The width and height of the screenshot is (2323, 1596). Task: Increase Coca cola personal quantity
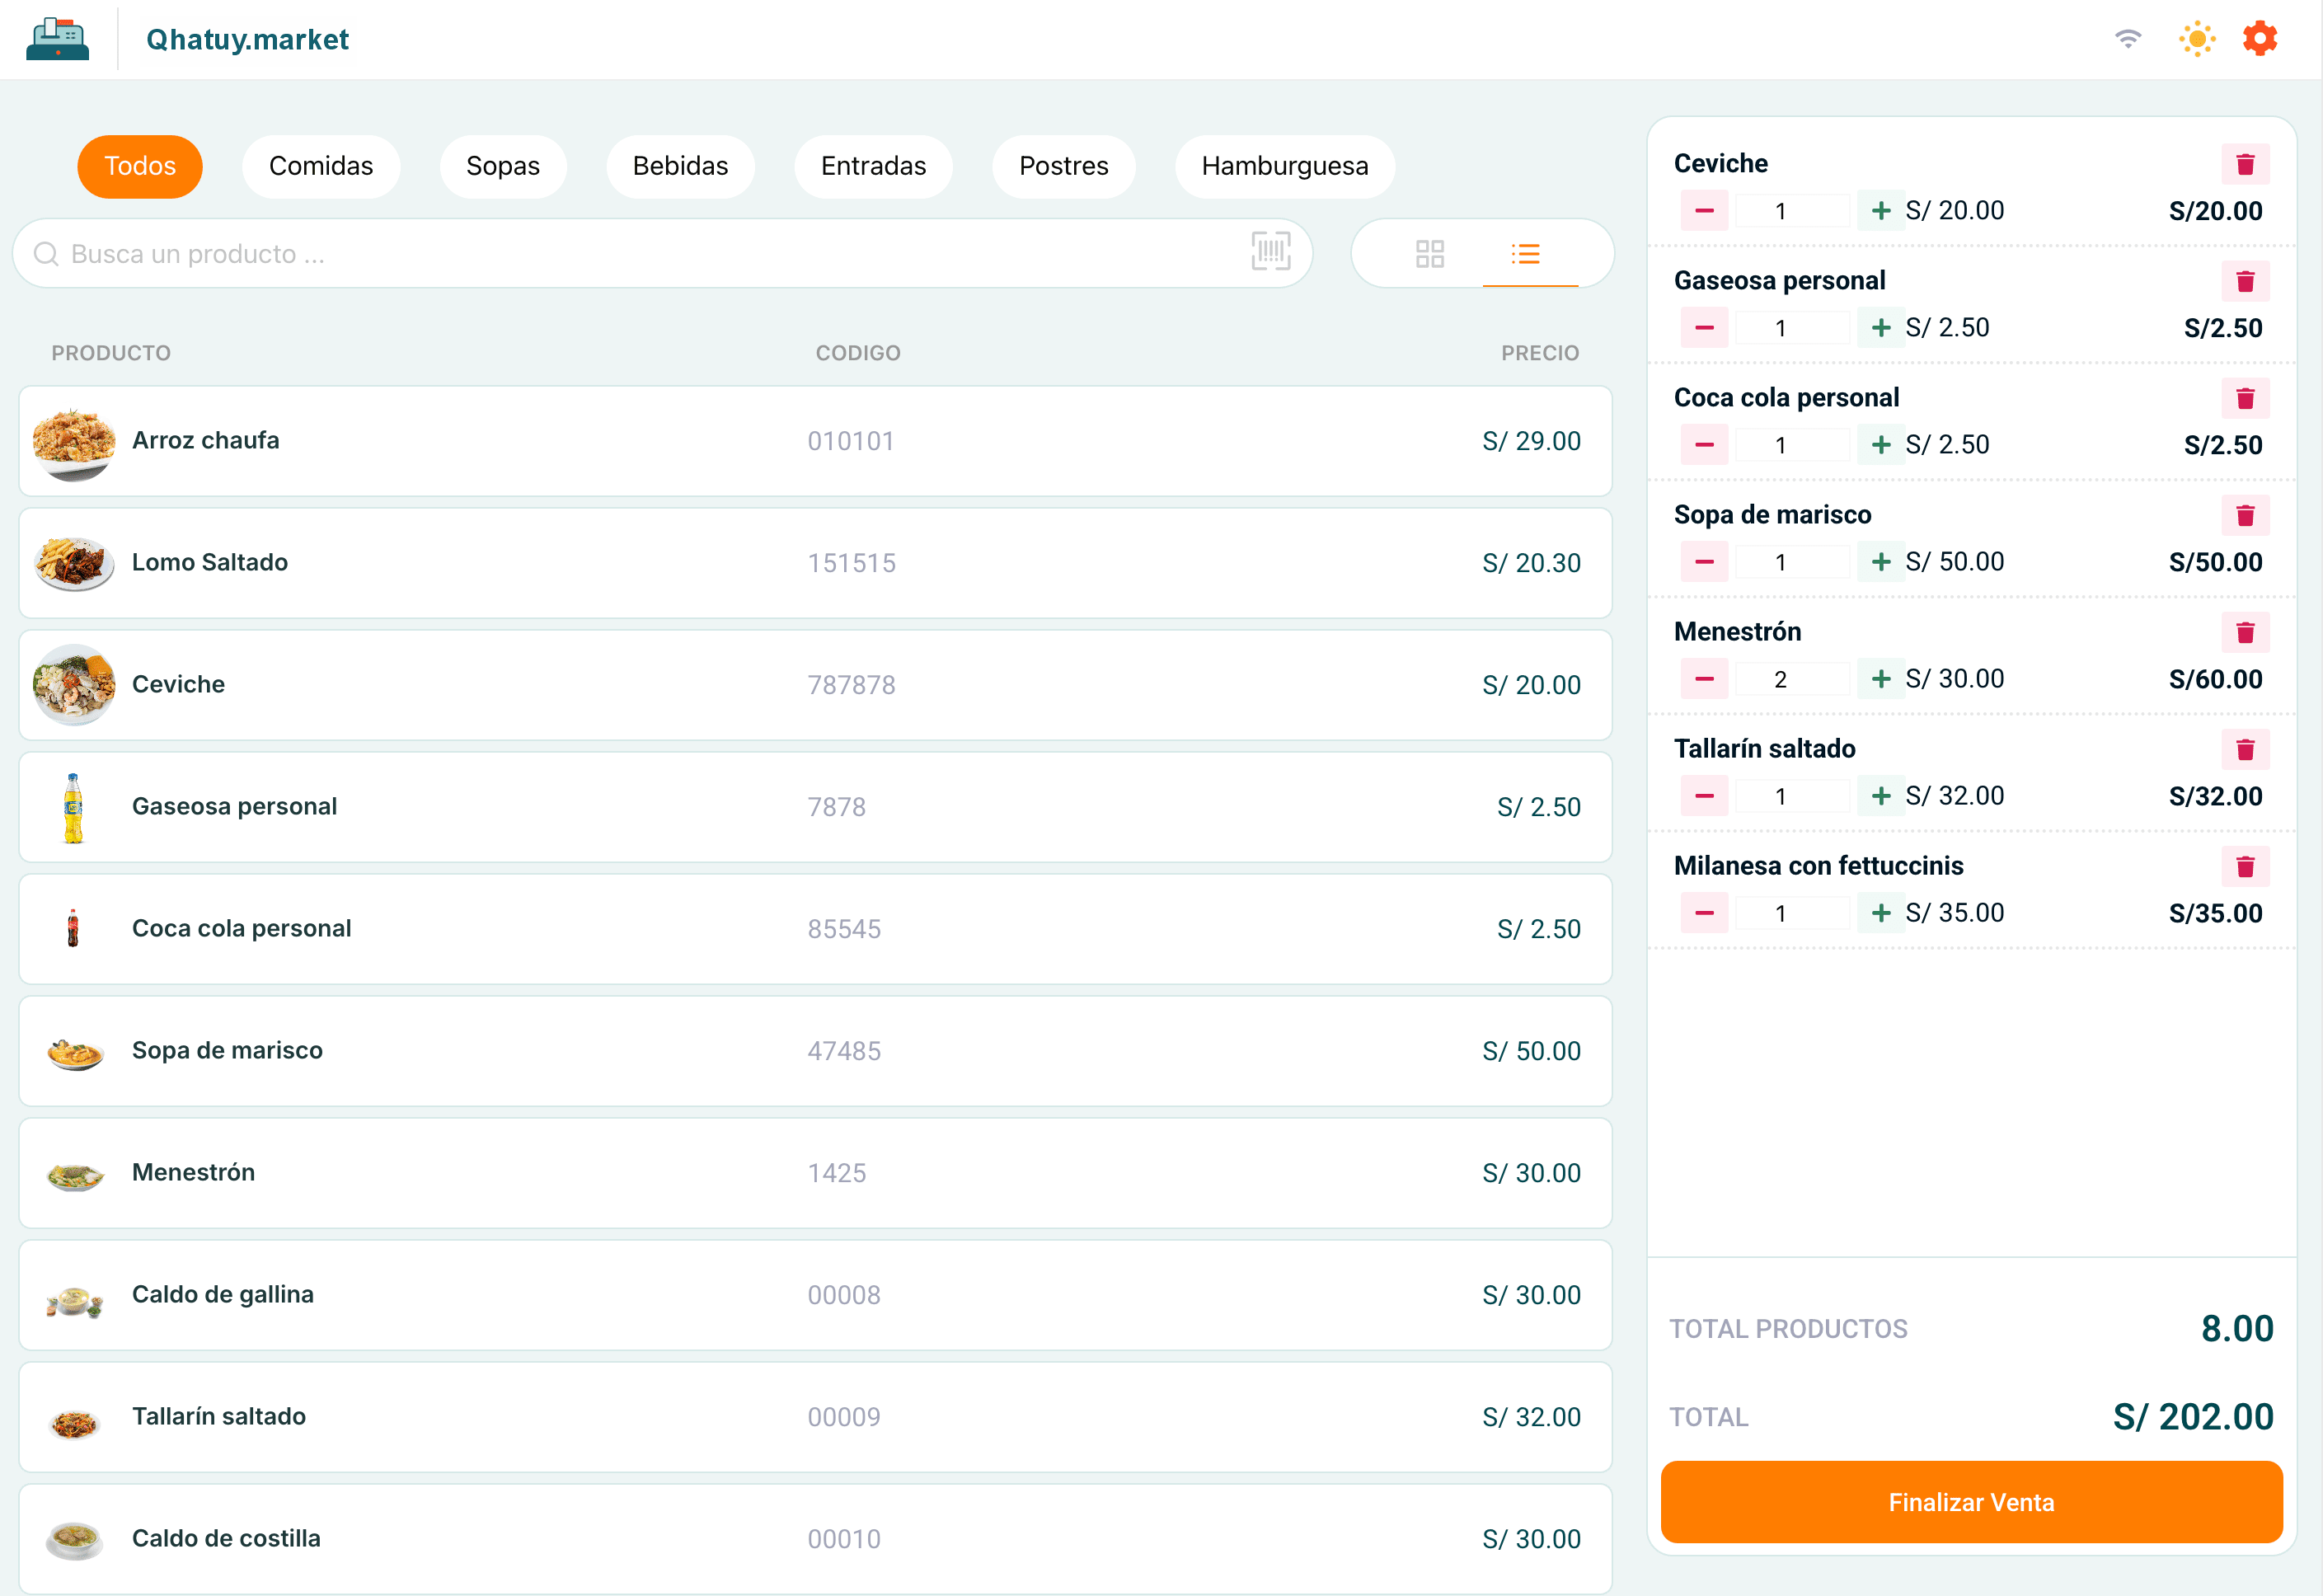click(x=1880, y=444)
